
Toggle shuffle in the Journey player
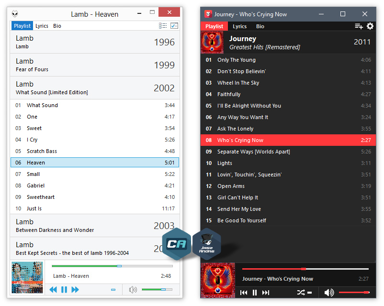point(301,292)
